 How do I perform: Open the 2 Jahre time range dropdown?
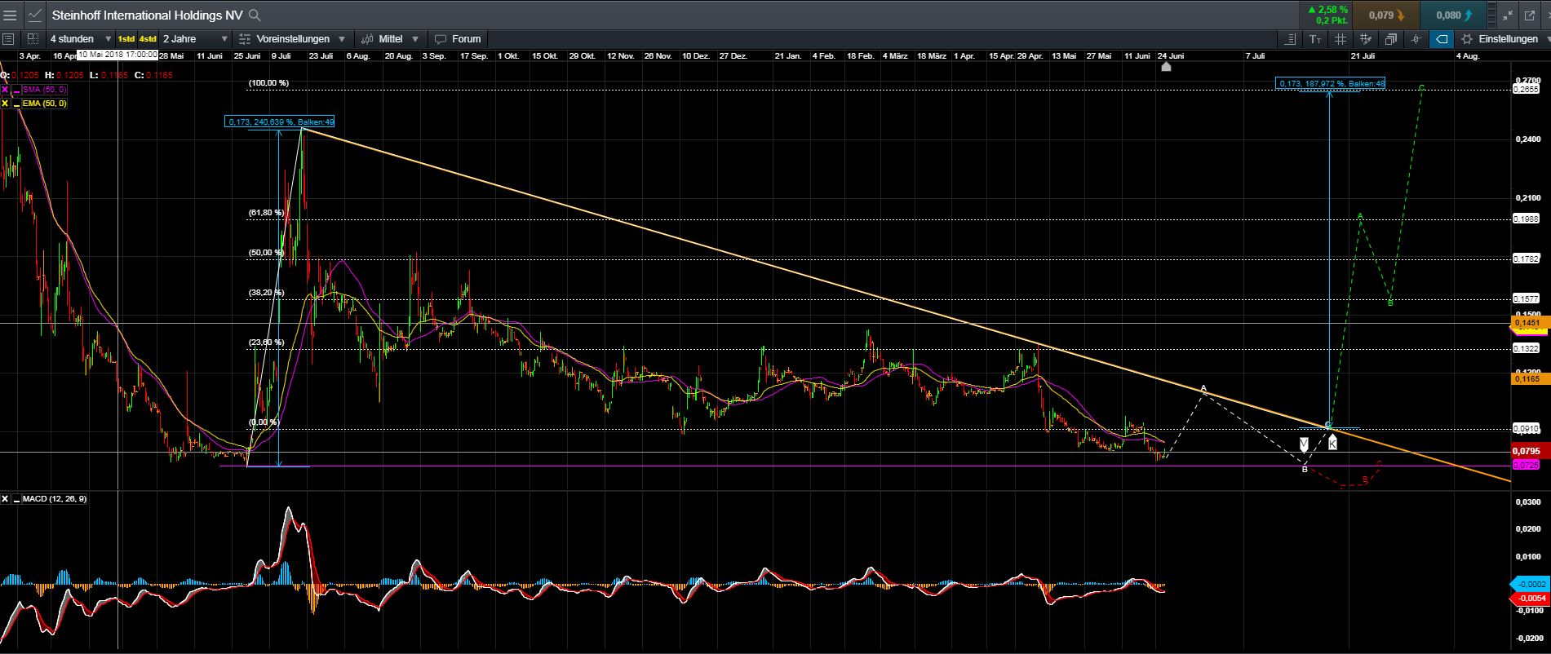(x=195, y=38)
